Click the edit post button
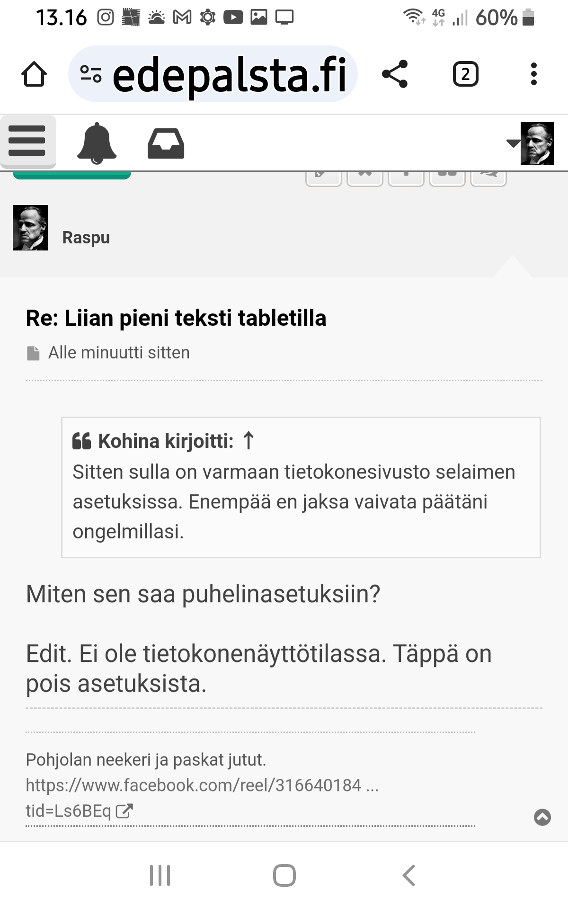The image size is (568, 909). 324,178
